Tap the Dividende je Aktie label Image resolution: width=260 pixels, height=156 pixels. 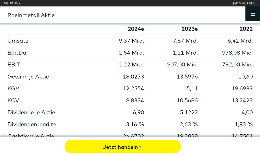pyautogui.click(x=31, y=113)
